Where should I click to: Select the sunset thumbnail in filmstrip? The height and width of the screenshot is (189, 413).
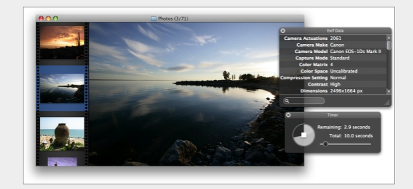click(x=62, y=42)
